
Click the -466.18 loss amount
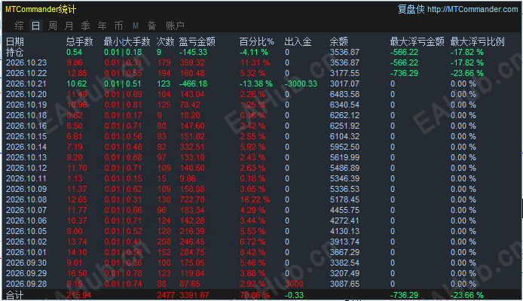[x=193, y=84]
